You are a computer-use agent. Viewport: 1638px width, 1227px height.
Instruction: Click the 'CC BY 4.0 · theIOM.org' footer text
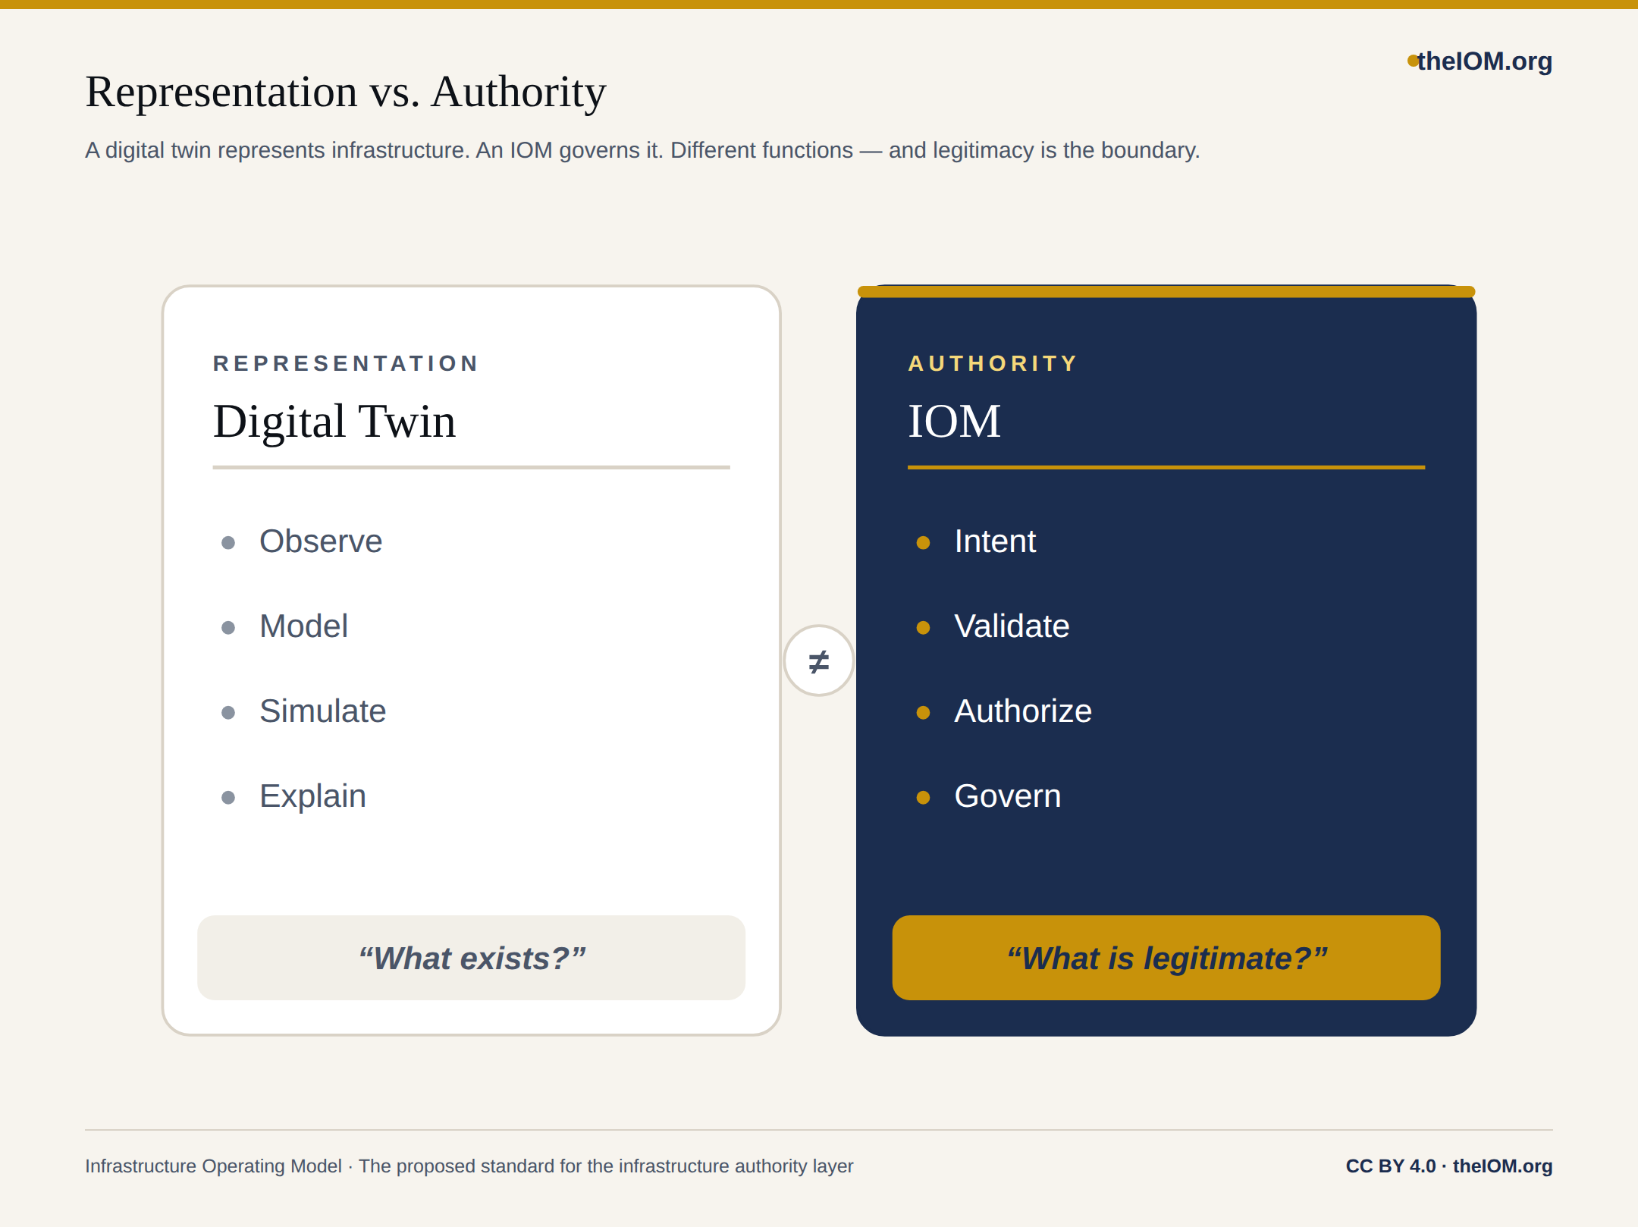point(1449,1166)
